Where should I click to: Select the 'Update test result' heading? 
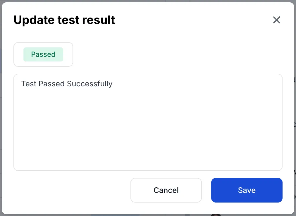pos(64,20)
